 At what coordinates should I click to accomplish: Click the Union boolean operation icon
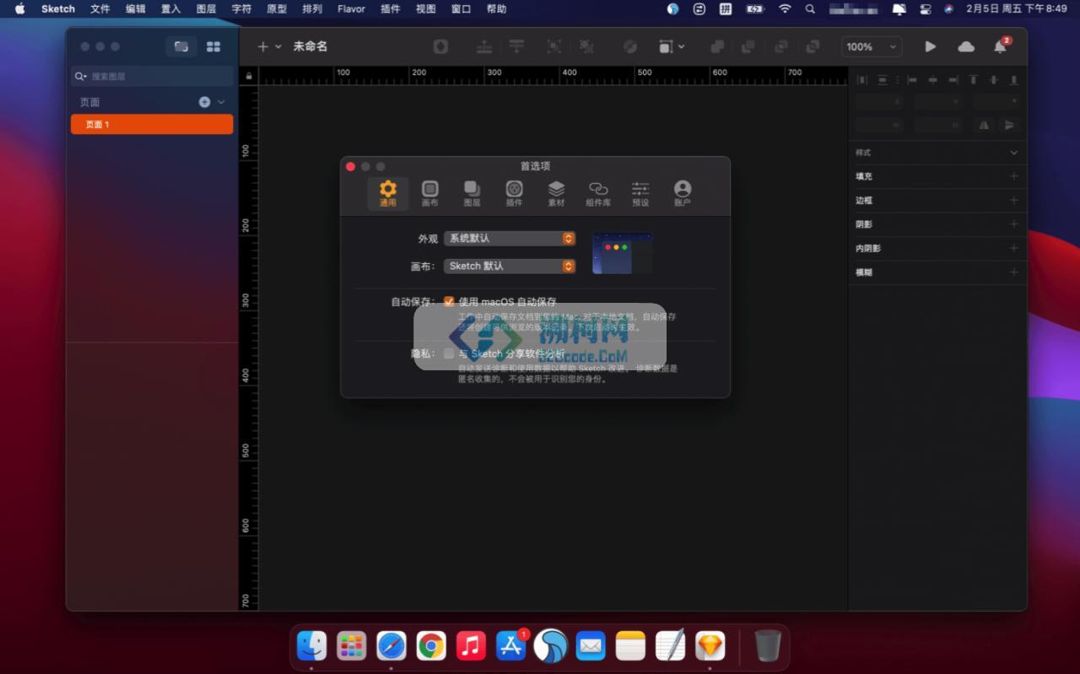(717, 46)
